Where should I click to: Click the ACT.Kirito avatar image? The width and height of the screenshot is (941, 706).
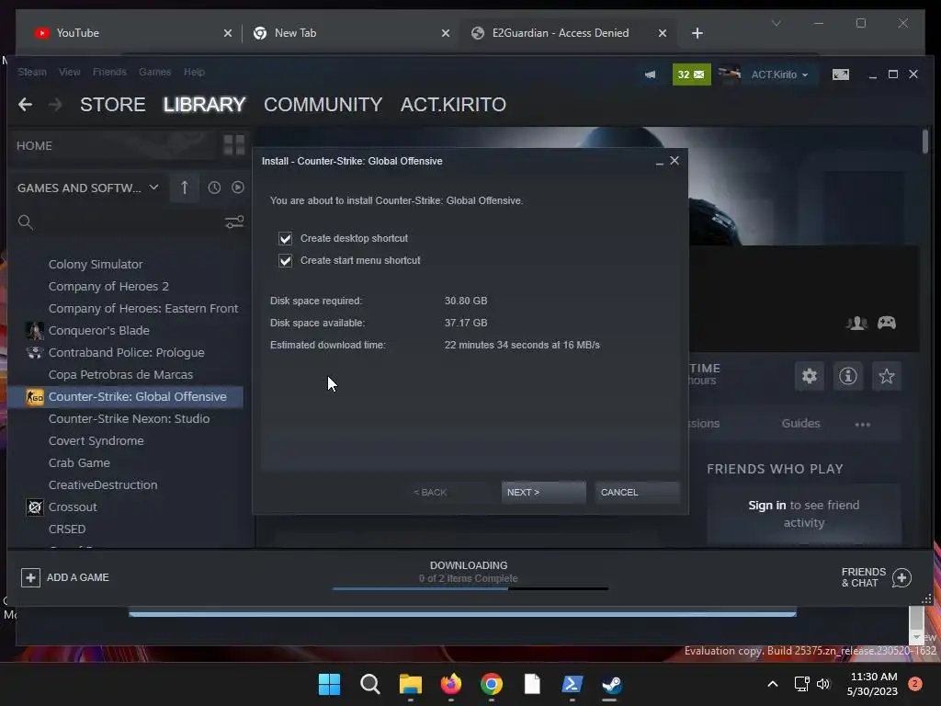tap(729, 74)
